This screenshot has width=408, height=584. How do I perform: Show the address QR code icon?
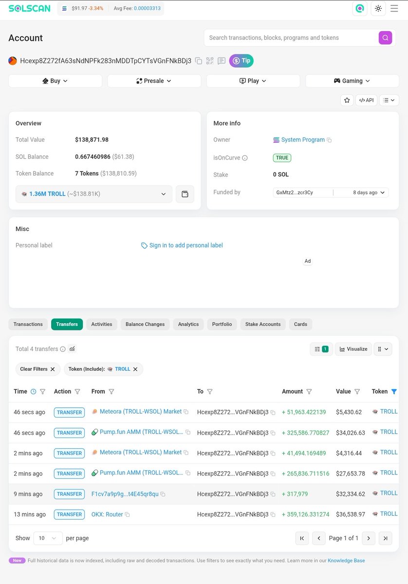pyautogui.click(x=210, y=61)
